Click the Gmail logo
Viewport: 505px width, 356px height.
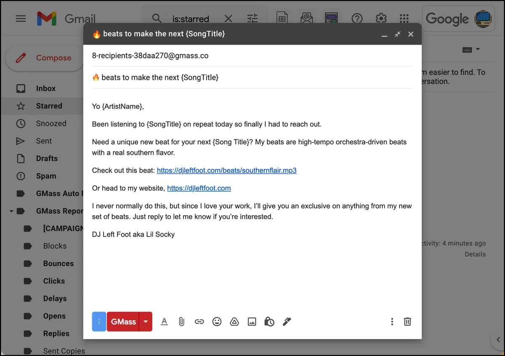point(66,18)
